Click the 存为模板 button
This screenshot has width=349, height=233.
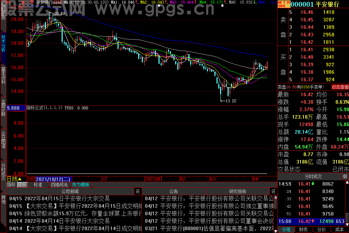coord(80,185)
